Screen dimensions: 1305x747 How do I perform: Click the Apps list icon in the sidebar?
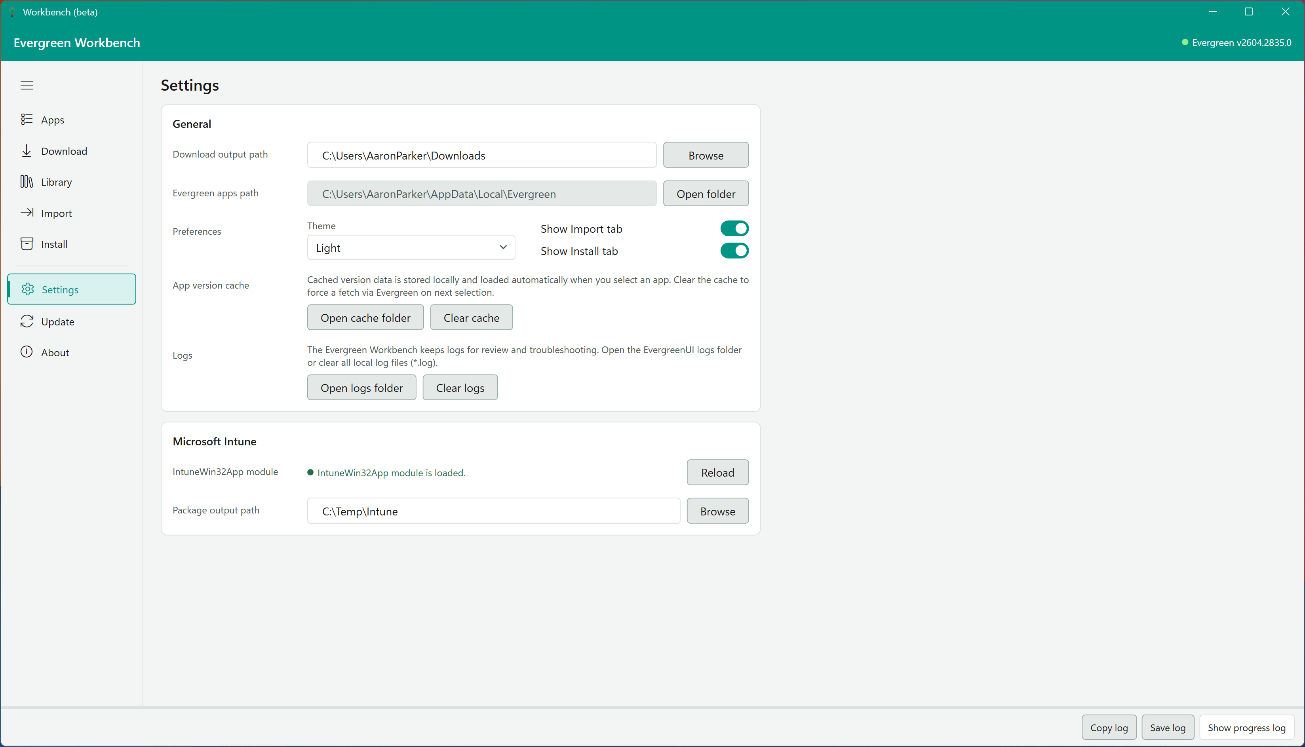tap(27, 120)
